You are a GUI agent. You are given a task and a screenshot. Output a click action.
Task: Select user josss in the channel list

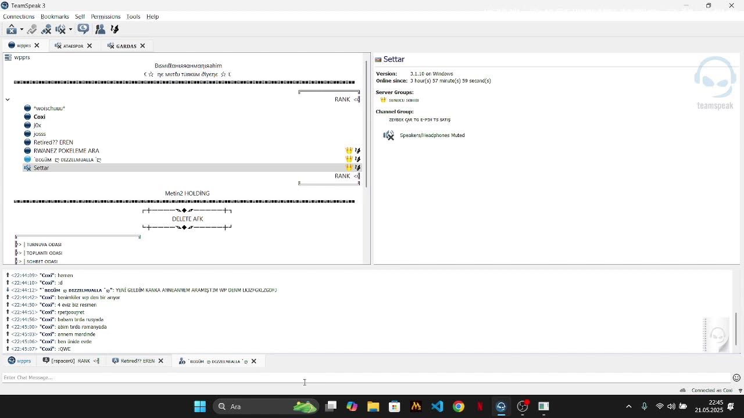click(x=40, y=134)
